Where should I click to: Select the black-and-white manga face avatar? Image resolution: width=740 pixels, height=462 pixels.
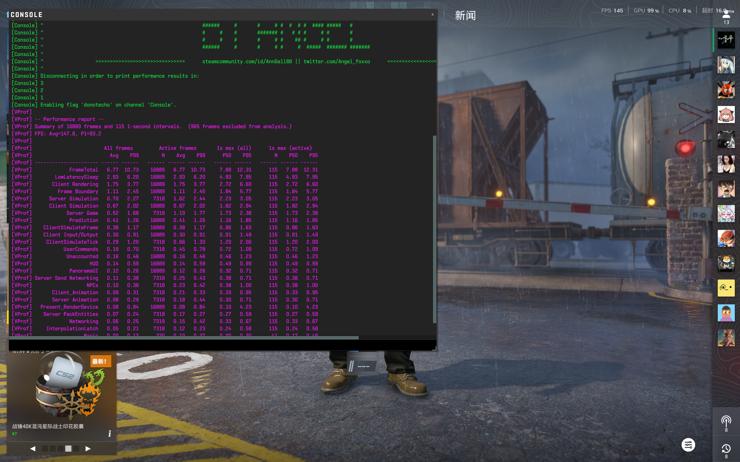[x=726, y=139]
